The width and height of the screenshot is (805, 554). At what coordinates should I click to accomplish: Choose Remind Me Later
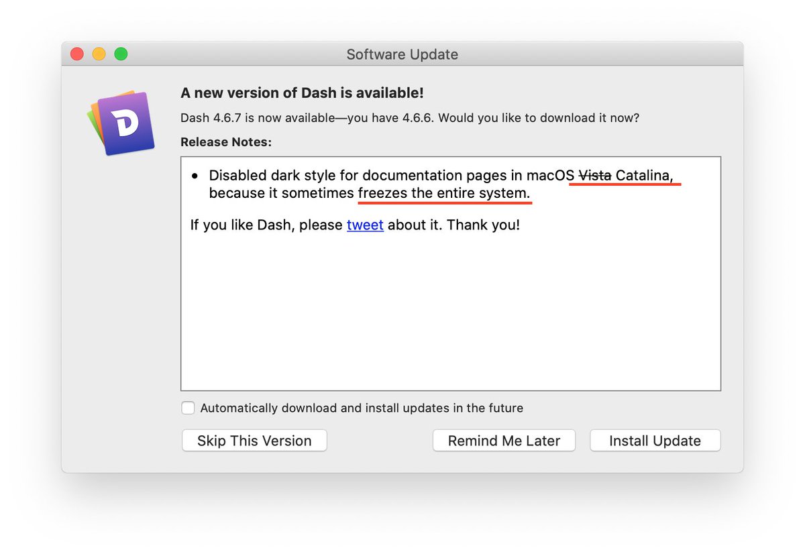504,441
